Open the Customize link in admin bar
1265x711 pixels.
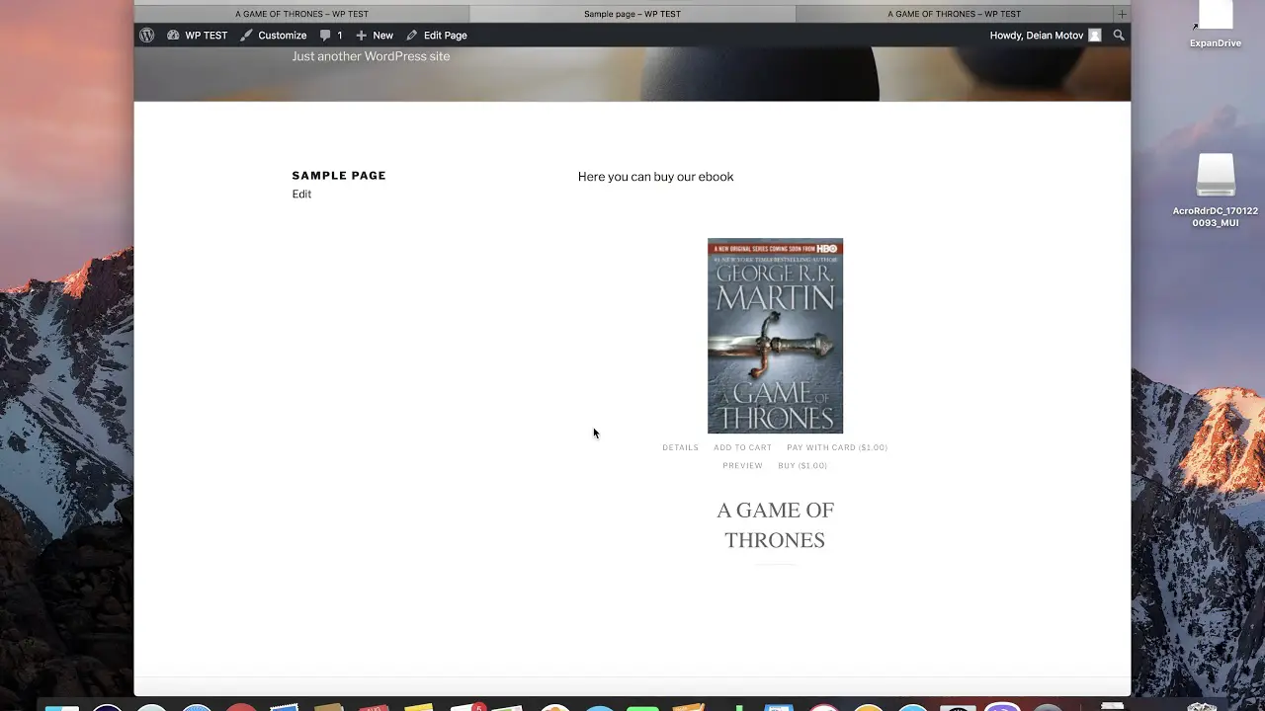pos(274,35)
